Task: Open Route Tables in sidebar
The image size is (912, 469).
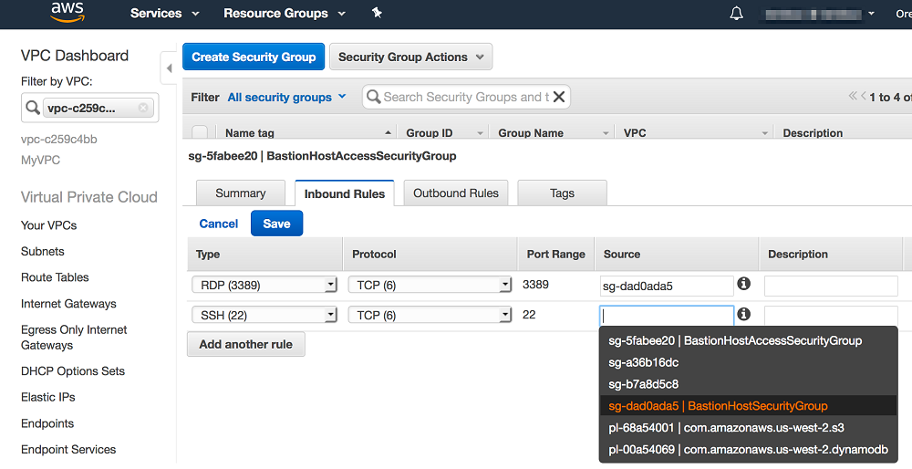Action: point(55,277)
